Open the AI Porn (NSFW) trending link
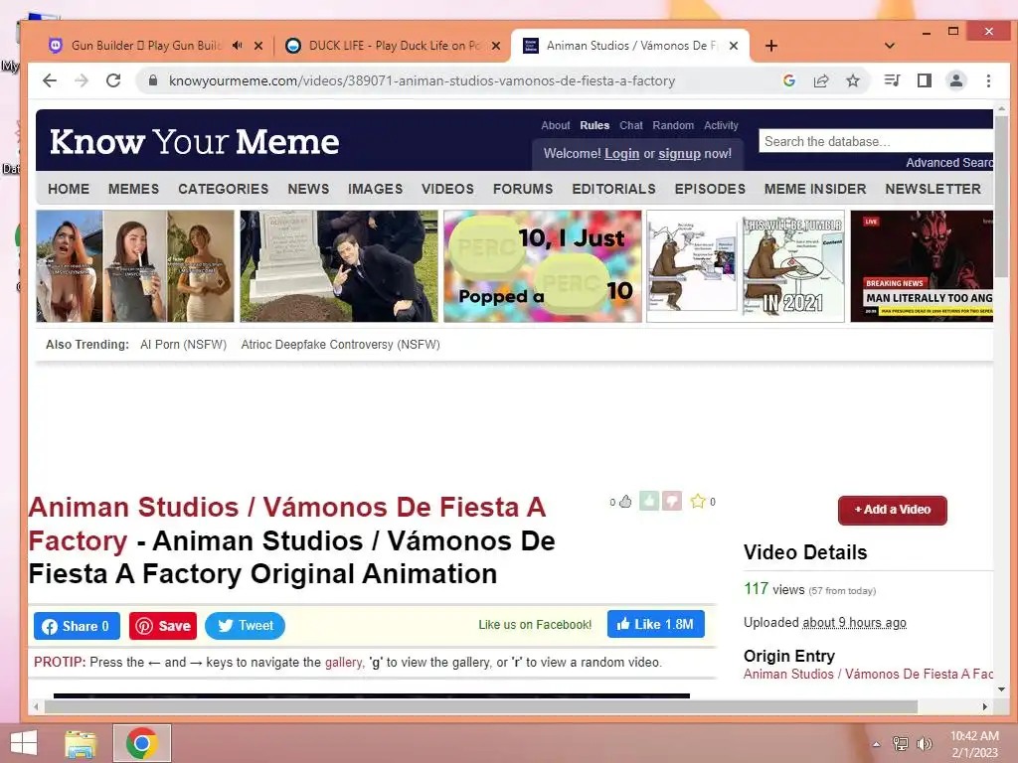The image size is (1018, 763). 184,345
